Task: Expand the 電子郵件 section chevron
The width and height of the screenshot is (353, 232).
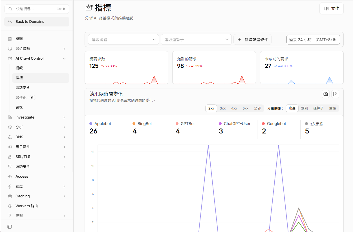Action: pos(64,147)
